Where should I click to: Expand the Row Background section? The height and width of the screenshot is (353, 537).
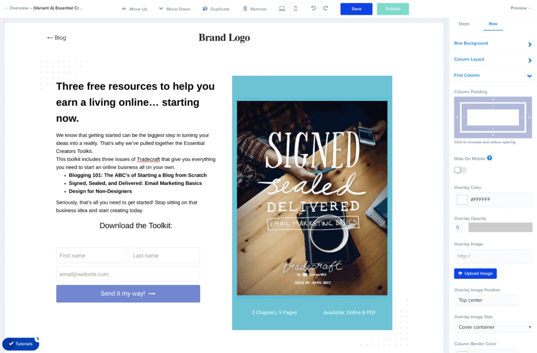pyautogui.click(x=493, y=44)
